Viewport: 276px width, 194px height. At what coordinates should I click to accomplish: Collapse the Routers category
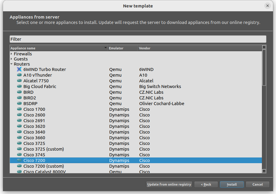pyautogui.click(x=11, y=64)
